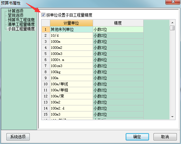Screen dimensions: 181x144
Task: Select 100m/单线 unit cell
Action: 71,84
